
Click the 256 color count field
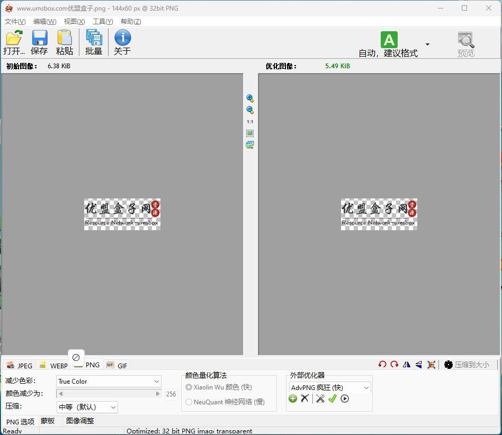(171, 394)
